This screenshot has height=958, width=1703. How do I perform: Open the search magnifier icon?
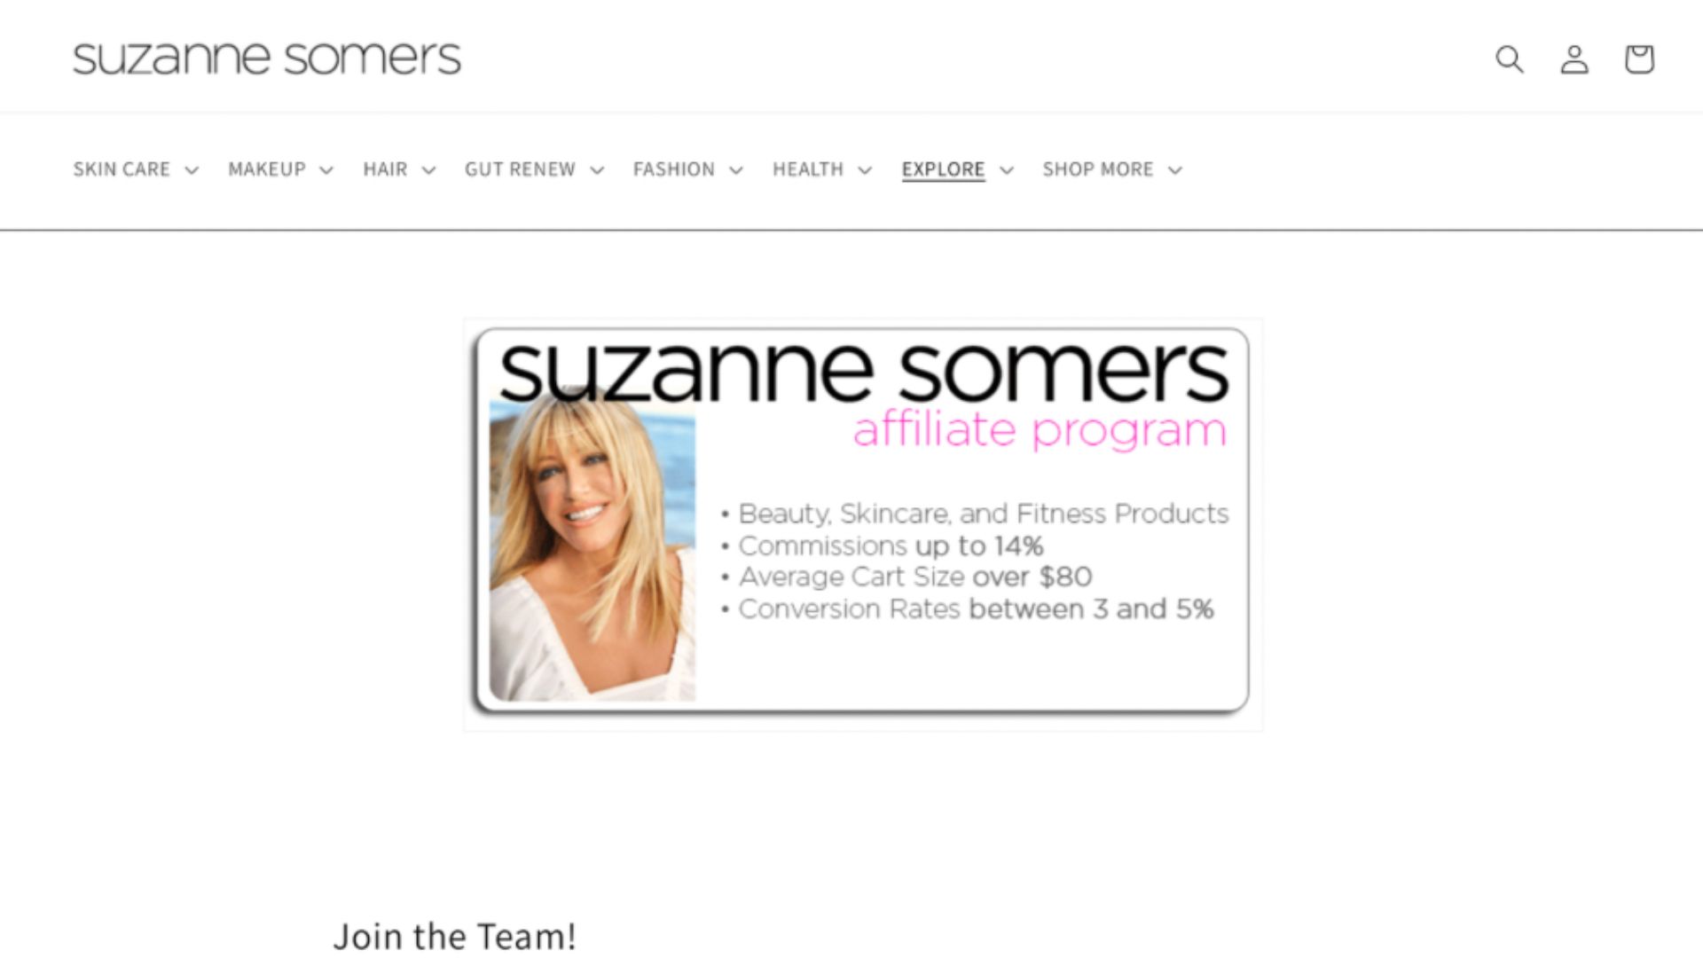(1509, 59)
